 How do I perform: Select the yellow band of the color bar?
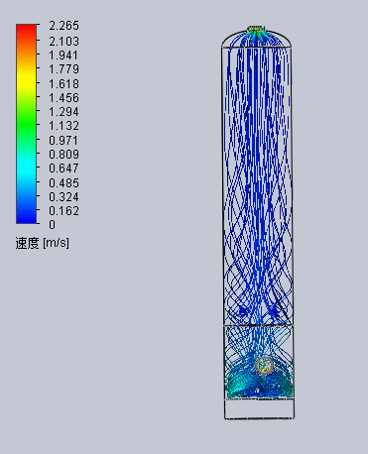26,76
